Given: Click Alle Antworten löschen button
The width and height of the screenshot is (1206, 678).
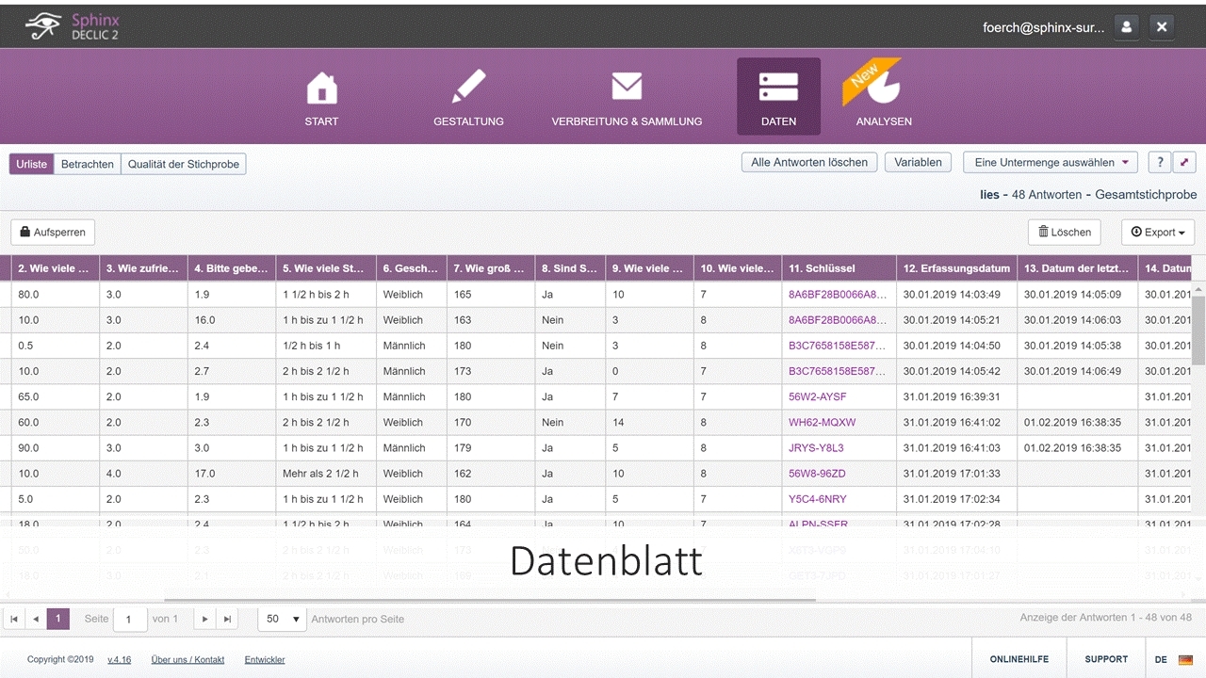Looking at the screenshot, I should click(809, 163).
